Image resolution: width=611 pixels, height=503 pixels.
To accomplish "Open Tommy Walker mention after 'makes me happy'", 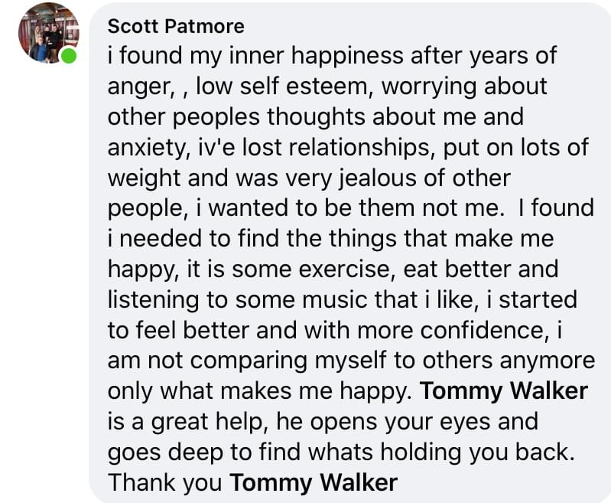I will point(504,391).
